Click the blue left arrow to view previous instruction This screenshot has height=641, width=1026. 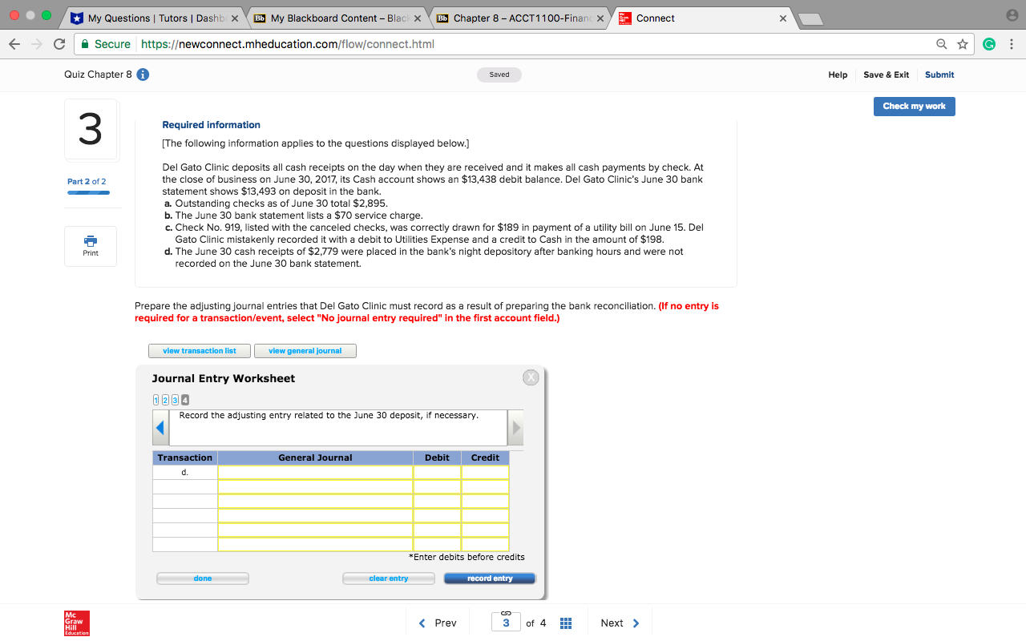click(x=160, y=427)
